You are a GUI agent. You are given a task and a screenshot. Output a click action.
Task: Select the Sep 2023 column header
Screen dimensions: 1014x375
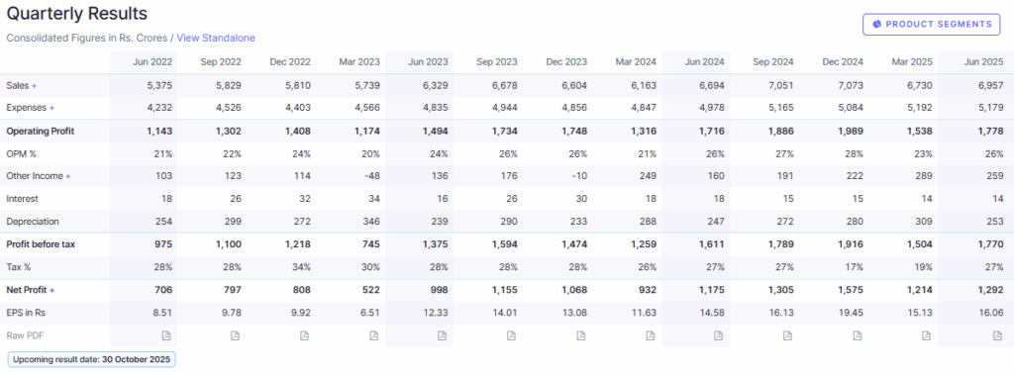tap(497, 62)
